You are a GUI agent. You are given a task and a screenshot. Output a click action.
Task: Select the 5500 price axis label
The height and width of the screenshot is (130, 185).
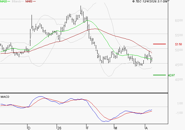(179, 35)
